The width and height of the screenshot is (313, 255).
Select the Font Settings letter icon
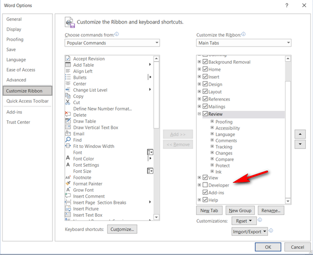coord(68,165)
